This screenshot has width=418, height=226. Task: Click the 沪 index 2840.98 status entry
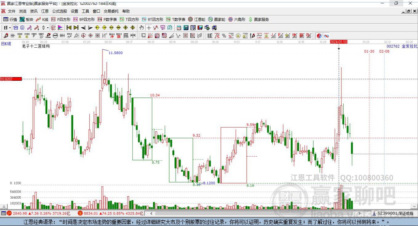pyautogui.click(x=39, y=213)
